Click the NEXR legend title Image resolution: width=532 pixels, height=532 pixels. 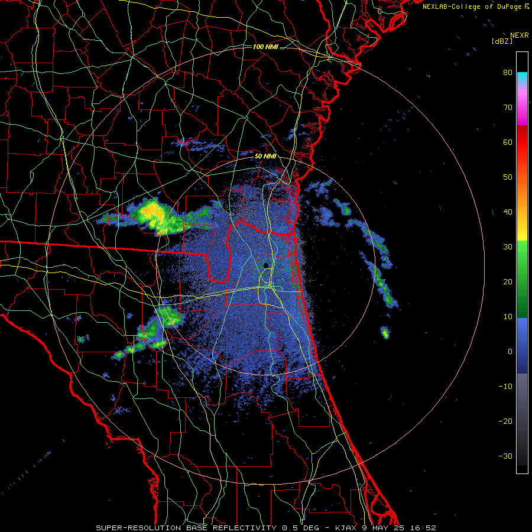(519, 35)
